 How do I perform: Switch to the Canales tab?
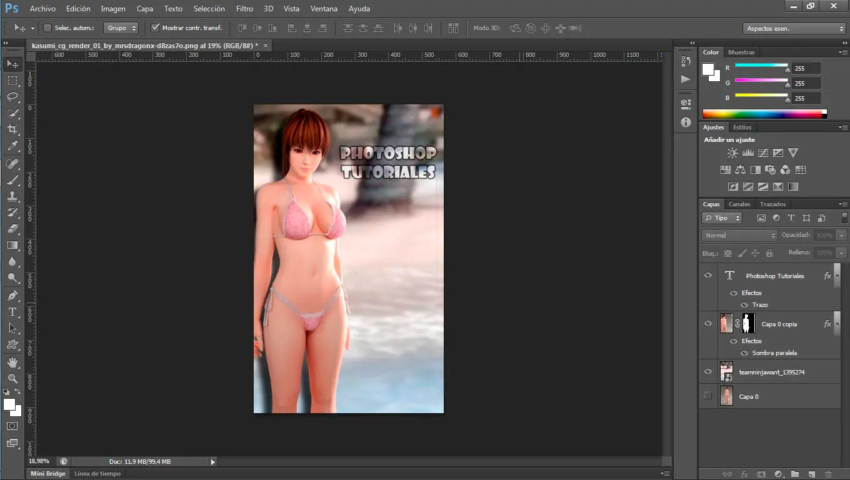[739, 204]
